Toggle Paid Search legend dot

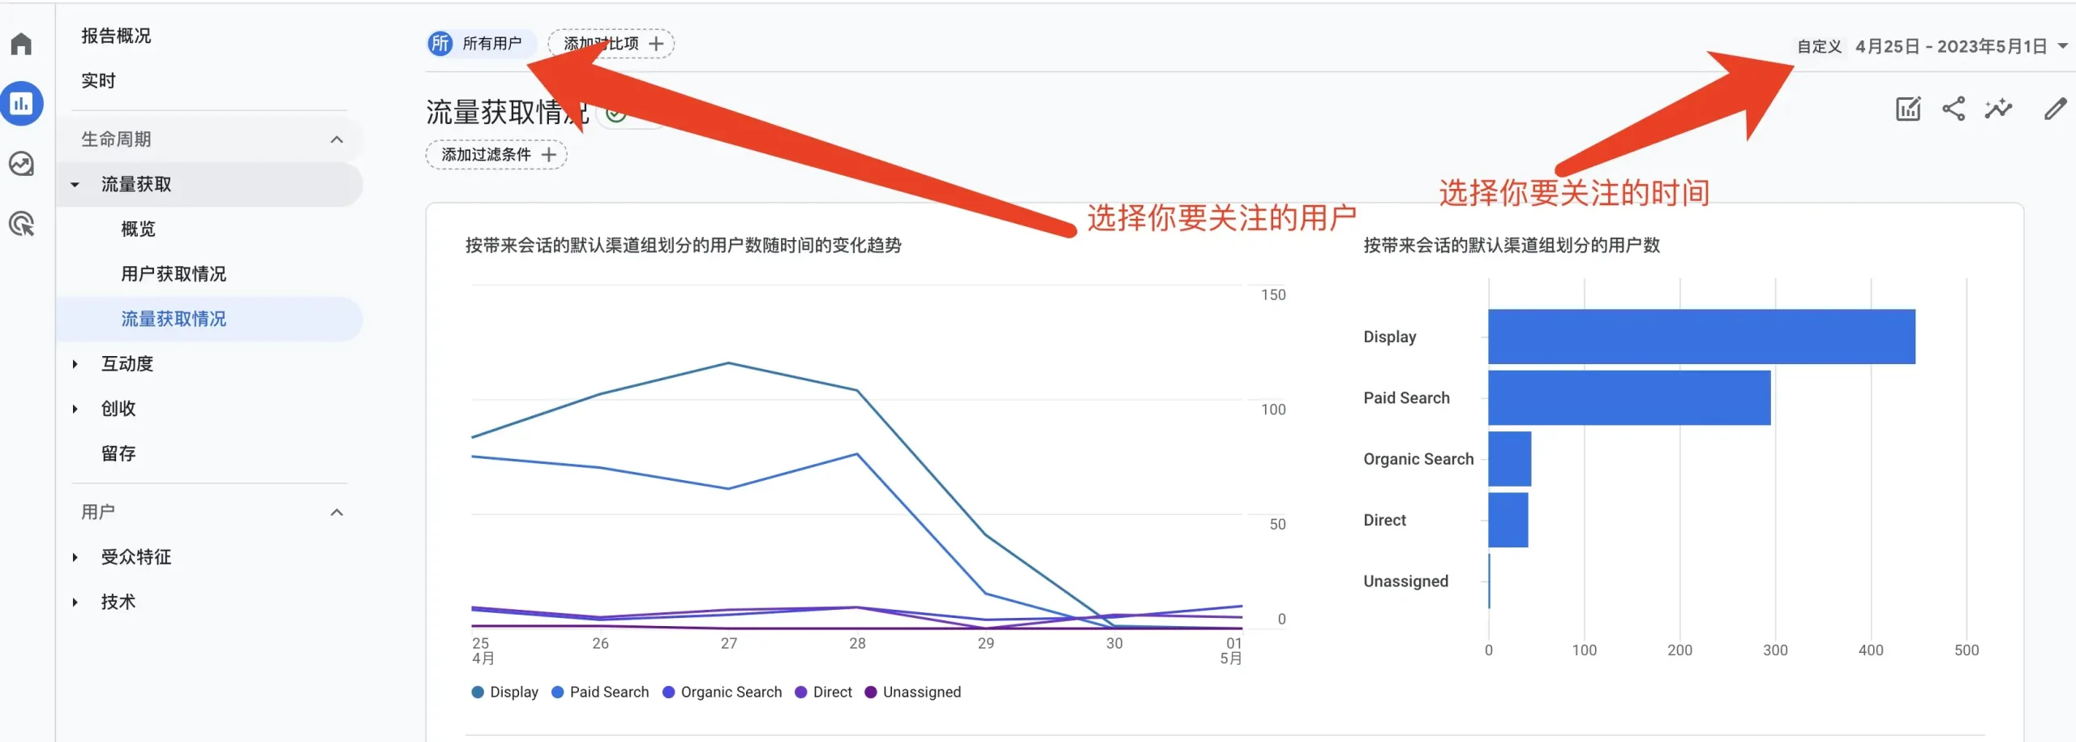pos(558,692)
